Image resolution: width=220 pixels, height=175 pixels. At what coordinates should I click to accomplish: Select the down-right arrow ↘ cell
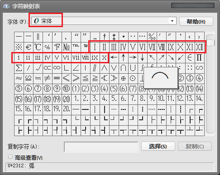171,57
